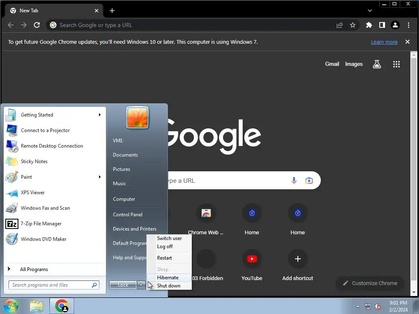The width and height of the screenshot is (419, 314).
Task: Share this page via address bar icon
Action: 340,25
